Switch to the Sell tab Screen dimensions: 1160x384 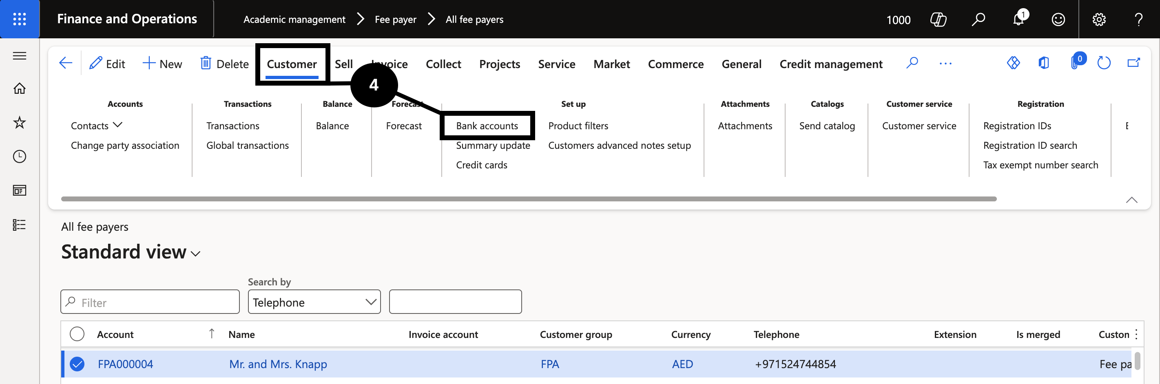343,64
